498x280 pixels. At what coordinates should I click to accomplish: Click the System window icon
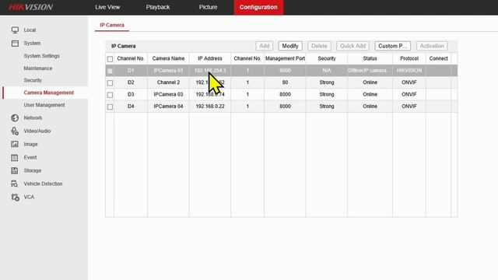pyautogui.click(x=15, y=44)
